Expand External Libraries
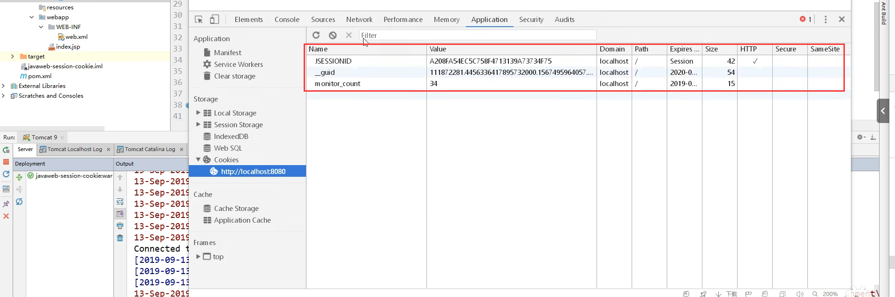The image size is (895, 297). click(3, 86)
